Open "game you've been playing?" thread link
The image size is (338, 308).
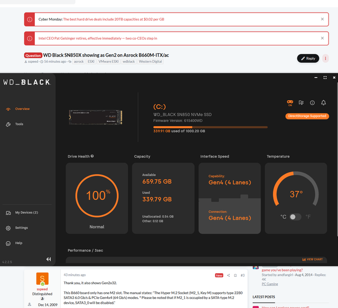282,270
